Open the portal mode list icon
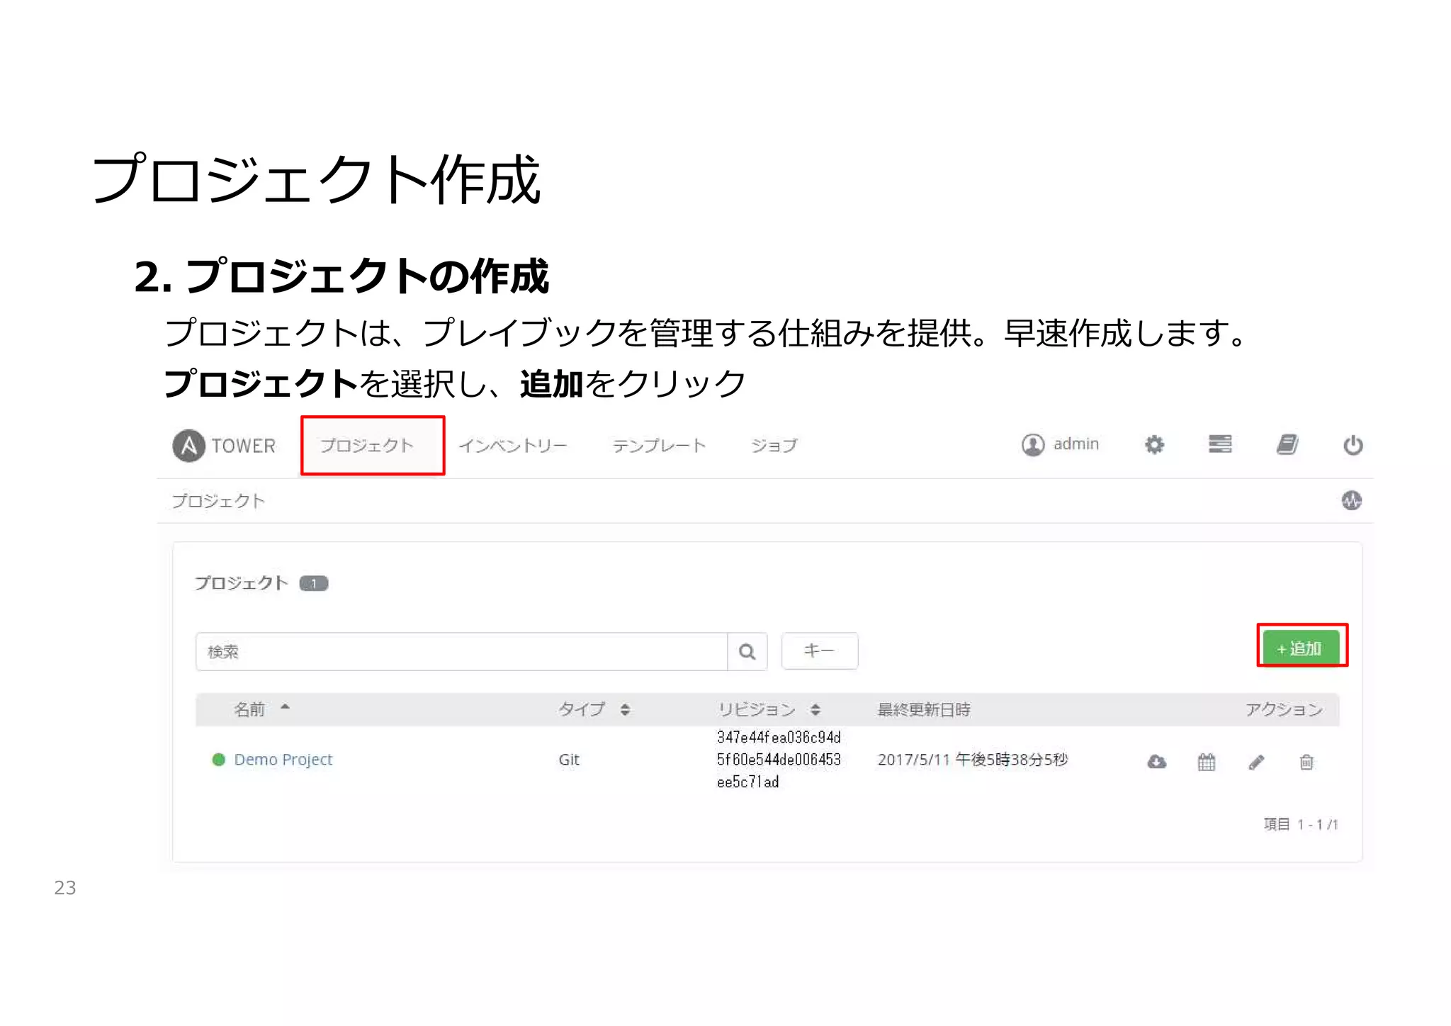 [1220, 444]
